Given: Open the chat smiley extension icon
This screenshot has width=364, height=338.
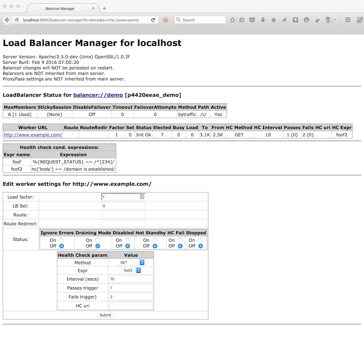Looking at the screenshot, I should [307, 20].
